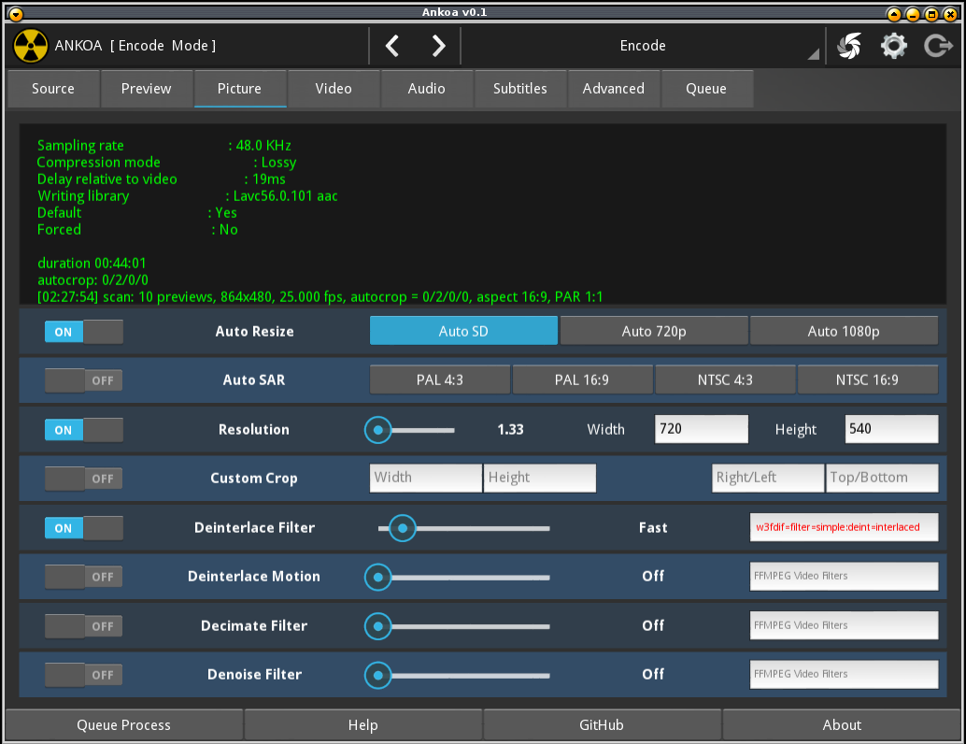
Task: Choose NTSC 4:3 aspect ratio
Action: pyautogui.click(x=725, y=379)
